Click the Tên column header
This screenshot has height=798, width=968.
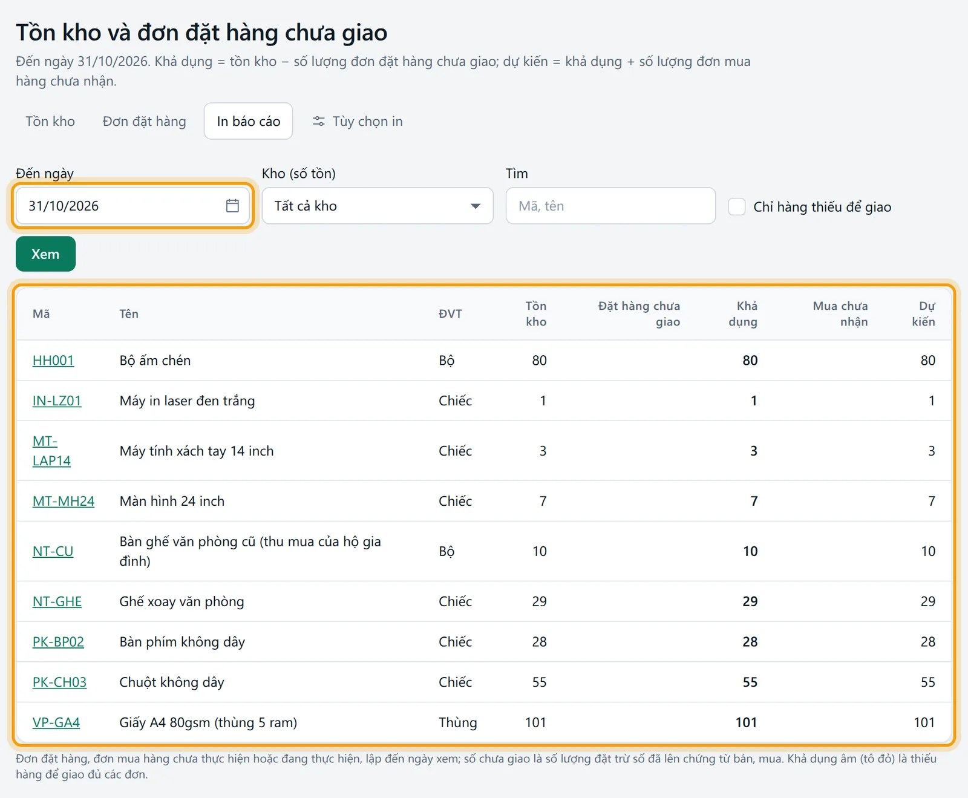129,314
